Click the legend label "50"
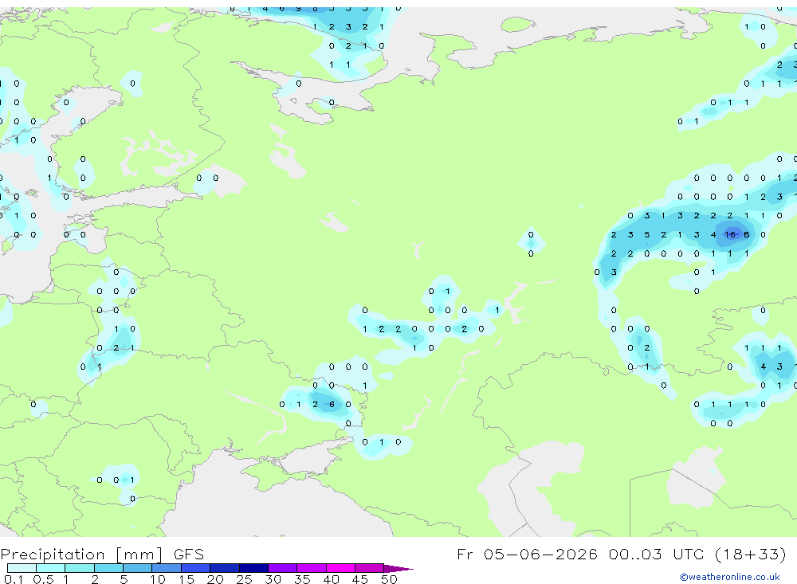This screenshot has width=797, height=584. [x=389, y=579]
